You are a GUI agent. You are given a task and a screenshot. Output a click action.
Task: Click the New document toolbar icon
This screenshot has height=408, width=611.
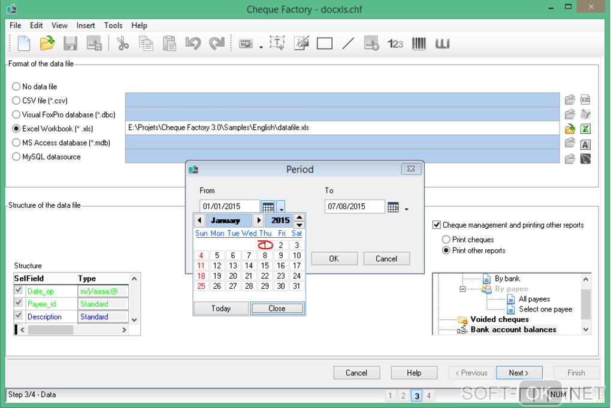[24, 43]
